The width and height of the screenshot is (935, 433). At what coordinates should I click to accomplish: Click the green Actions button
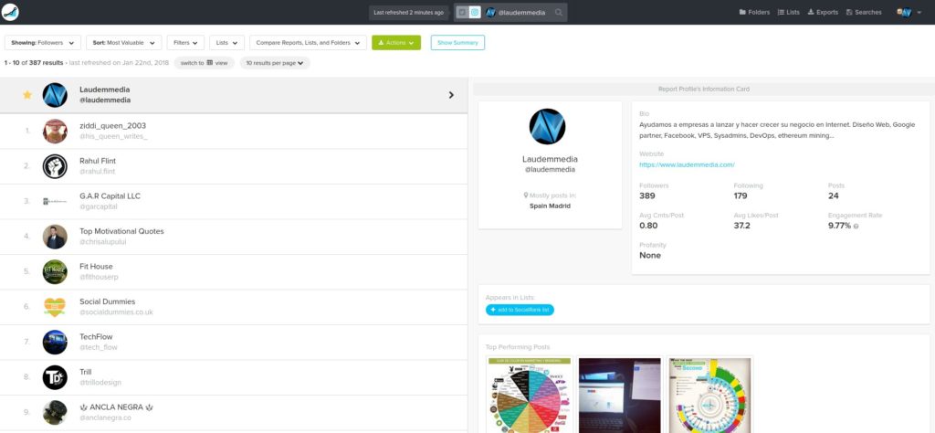tap(396, 43)
